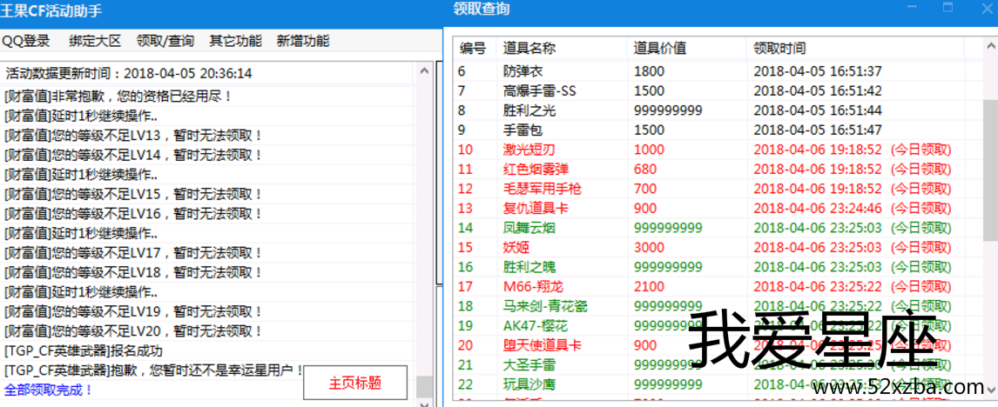Sort by the 道具名称 column header
Viewport: 998px width, 407px height.
529,49
